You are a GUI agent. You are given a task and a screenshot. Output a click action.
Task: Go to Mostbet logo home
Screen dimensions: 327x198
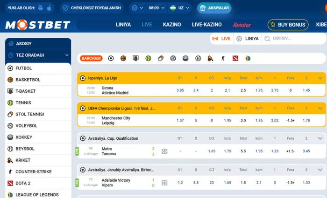[38, 25]
